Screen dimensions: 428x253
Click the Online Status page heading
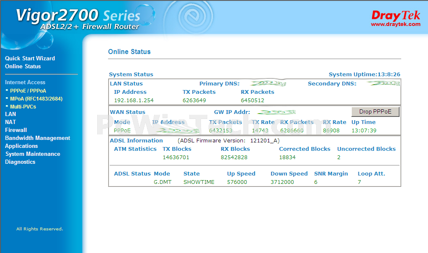click(x=129, y=52)
